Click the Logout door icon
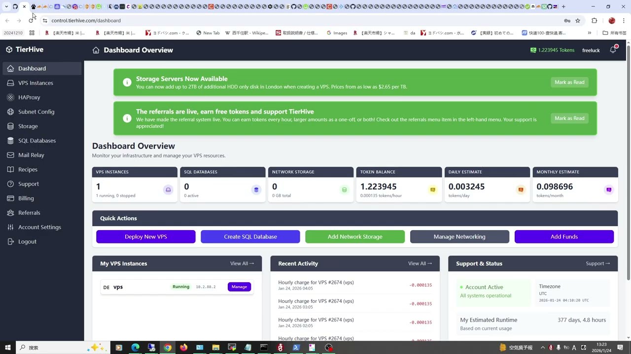631x354 pixels. (10, 241)
